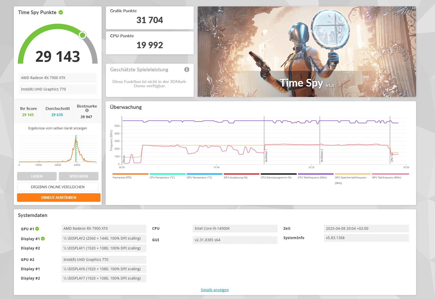Select the Grafiktest 1 marker in the chart

(x=266, y=155)
